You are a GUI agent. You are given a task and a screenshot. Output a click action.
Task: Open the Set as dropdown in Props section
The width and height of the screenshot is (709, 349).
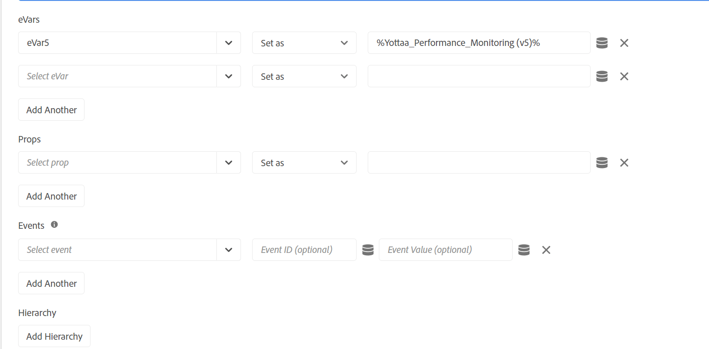click(343, 162)
